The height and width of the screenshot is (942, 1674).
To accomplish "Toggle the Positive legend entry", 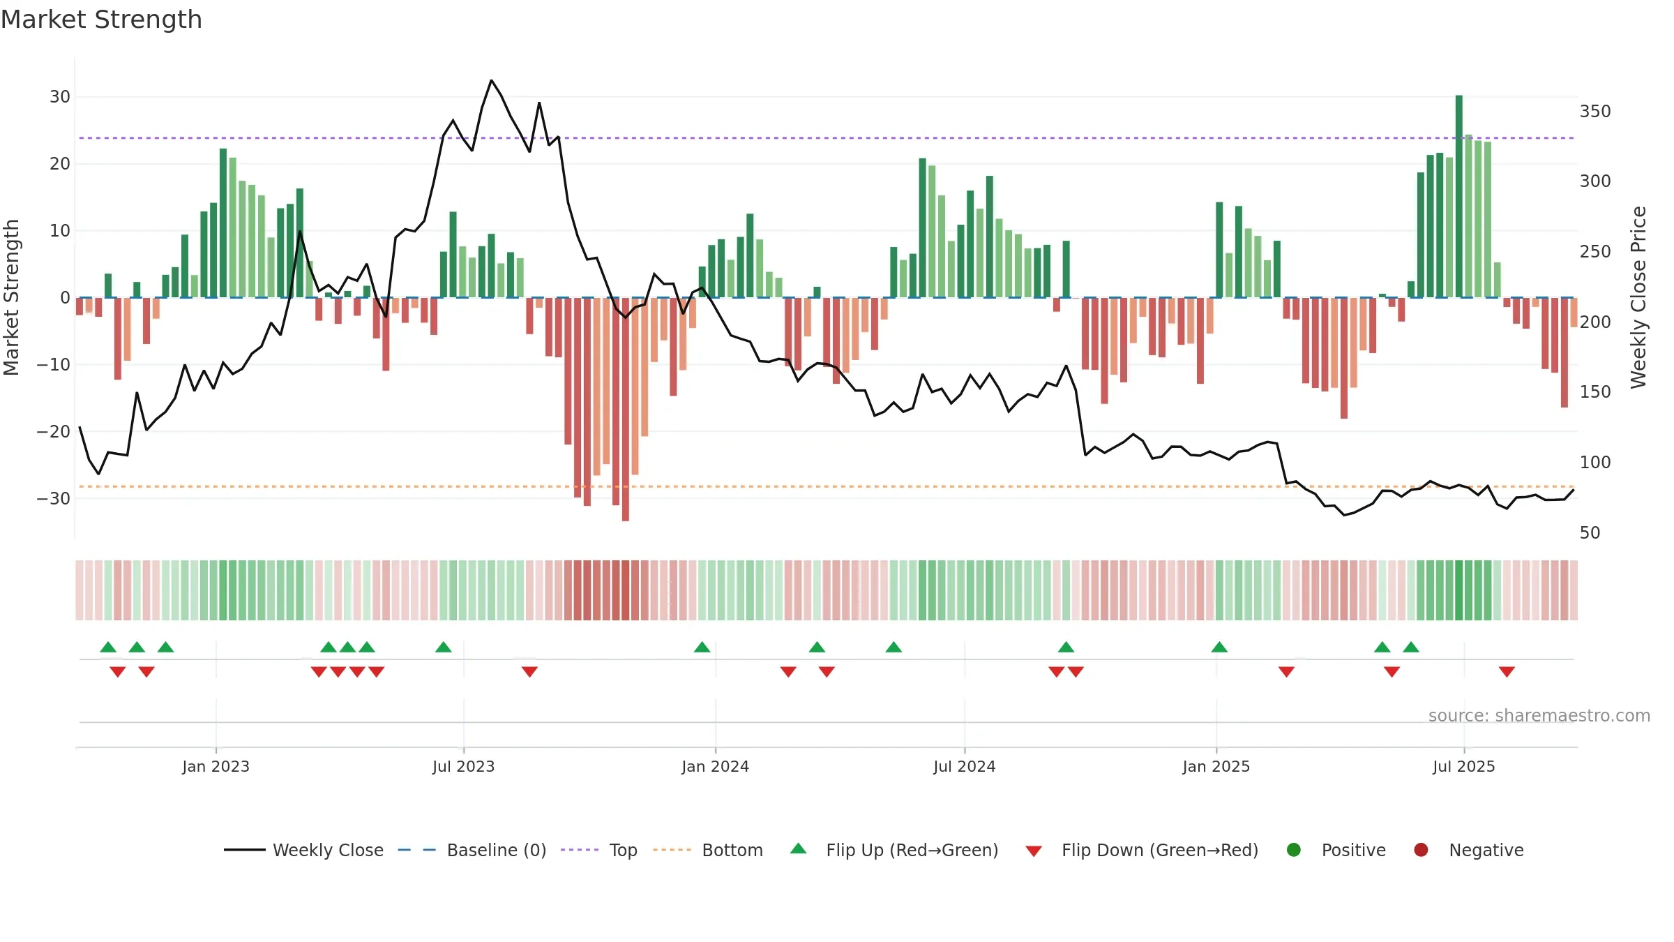I will point(1336,850).
